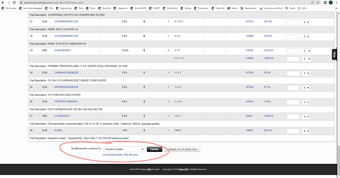Click the pick quantity field on line 38

293,131
